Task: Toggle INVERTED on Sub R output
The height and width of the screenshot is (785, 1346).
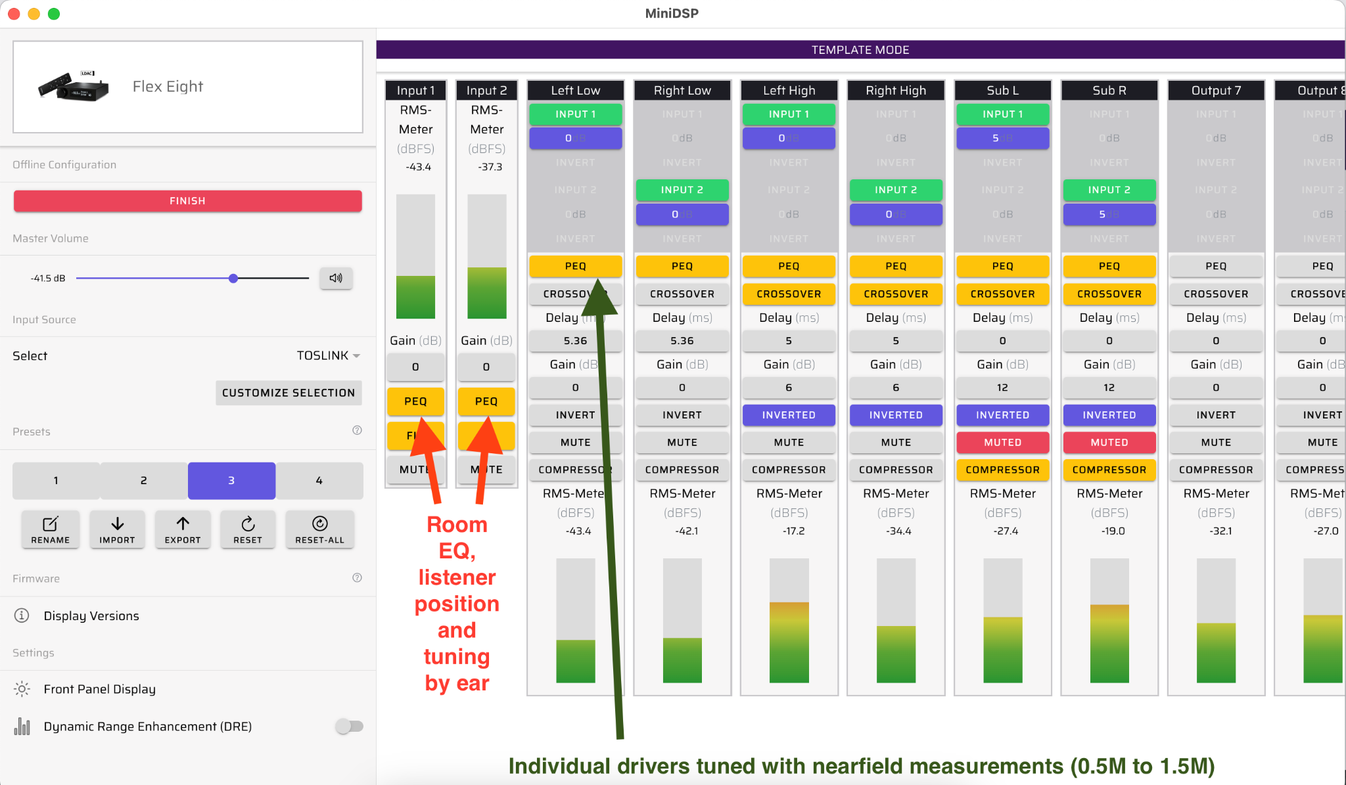Action: [x=1109, y=415]
